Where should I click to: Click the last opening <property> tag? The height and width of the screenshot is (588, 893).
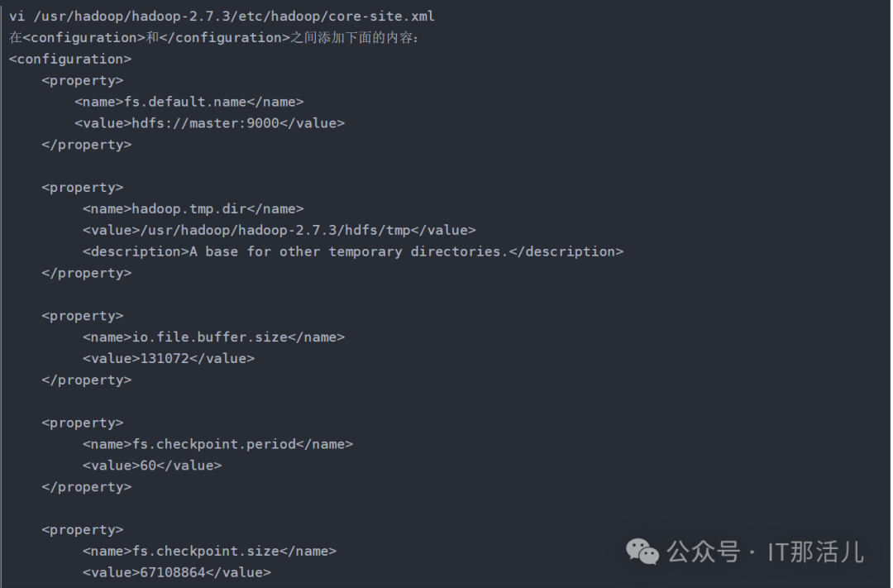coord(83,529)
